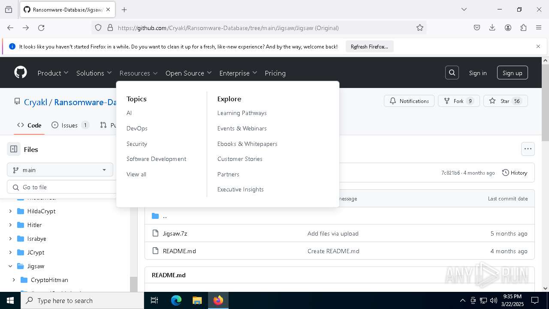The height and width of the screenshot is (309, 549).
Task: Expand the CryptoHitman folder
Action: click(x=14, y=280)
